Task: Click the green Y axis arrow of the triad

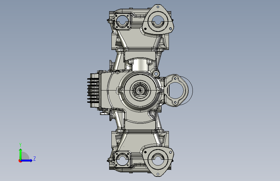Action: click(x=21, y=154)
